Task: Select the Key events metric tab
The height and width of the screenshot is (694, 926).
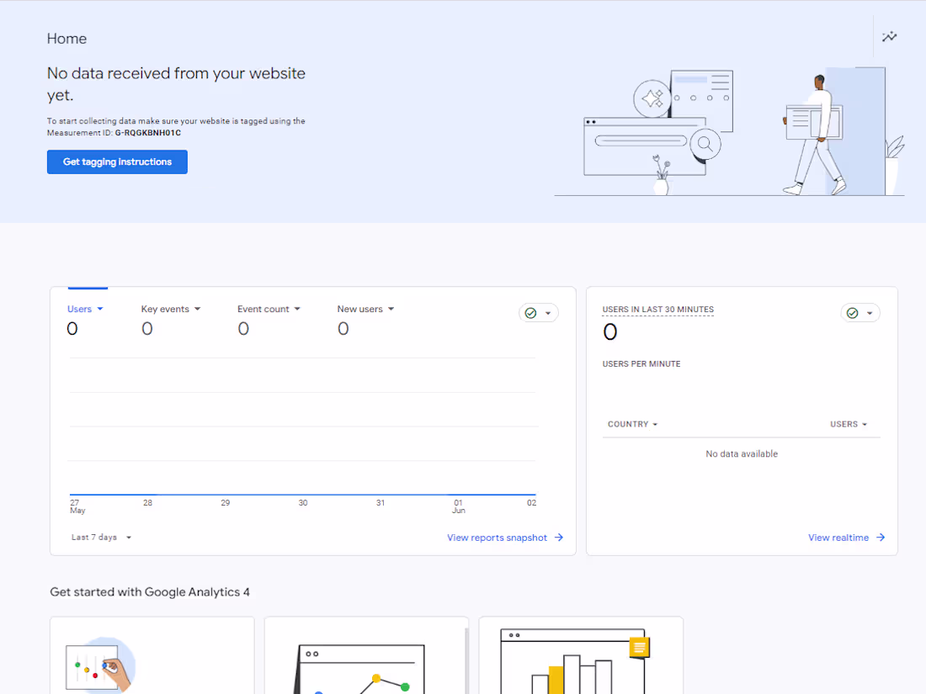Action: (165, 309)
